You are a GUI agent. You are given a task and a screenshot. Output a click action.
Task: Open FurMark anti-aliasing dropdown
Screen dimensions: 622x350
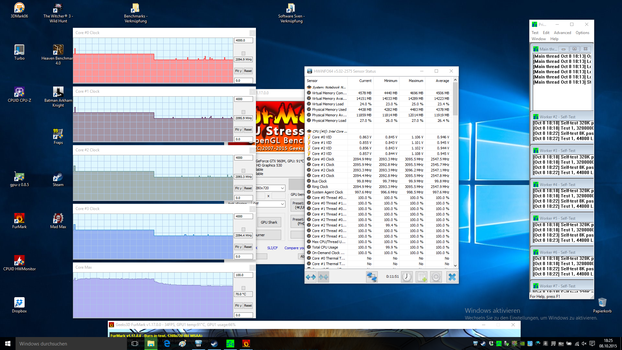click(x=282, y=204)
